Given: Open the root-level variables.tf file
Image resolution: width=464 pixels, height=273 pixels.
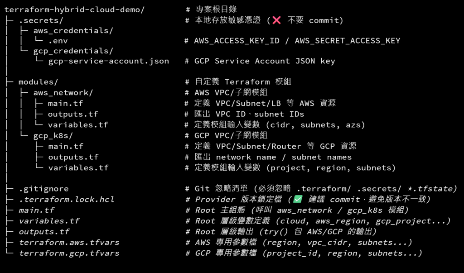Looking at the screenshot, I should pyautogui.click(x=49, y=221).
